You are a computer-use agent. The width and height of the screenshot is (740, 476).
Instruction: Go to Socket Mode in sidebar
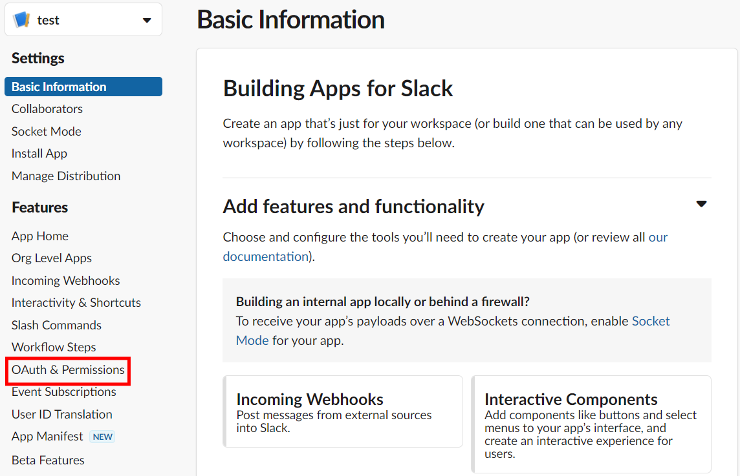[x=47, y=132]
